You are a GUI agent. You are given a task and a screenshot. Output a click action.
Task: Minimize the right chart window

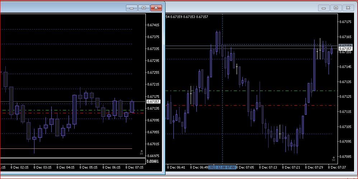[x=324, y=8]
